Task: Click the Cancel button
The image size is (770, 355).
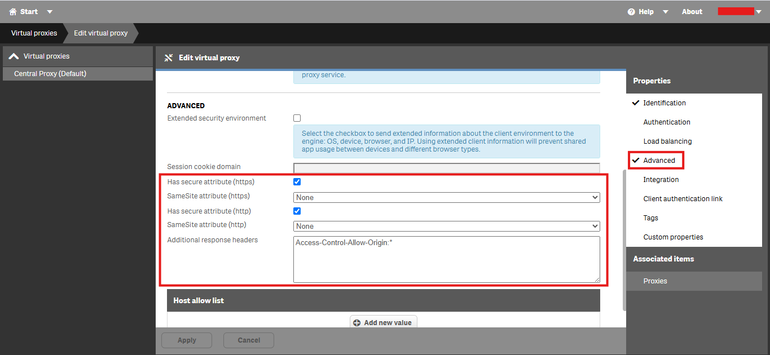Action: 248,340
